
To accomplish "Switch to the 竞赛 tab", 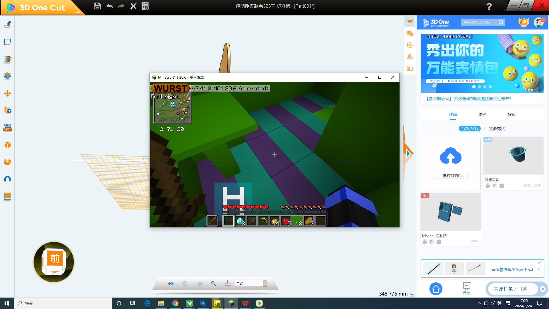I will [x=511, y=114].
